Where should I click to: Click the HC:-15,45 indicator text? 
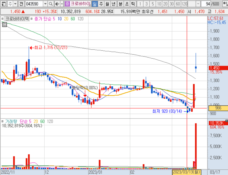click(x=217, y=22)
